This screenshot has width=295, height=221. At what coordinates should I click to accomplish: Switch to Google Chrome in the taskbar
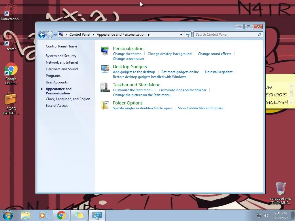pyautogui.click(x=61, y=215)
